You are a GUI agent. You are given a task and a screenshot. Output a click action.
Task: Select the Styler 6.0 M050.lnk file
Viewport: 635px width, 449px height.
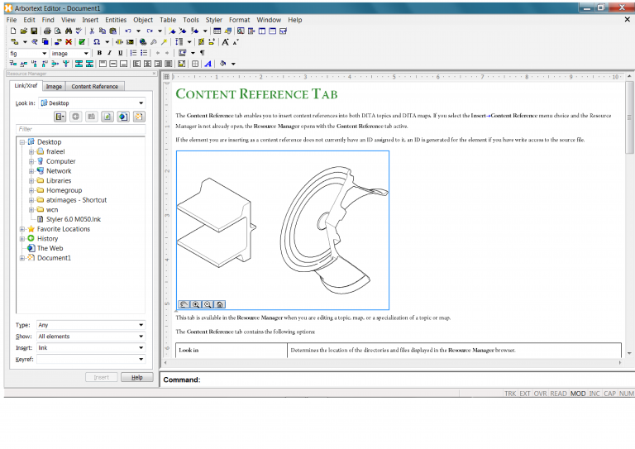[x=73, y=219]
